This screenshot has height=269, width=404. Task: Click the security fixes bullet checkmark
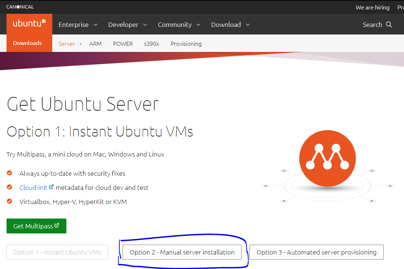[9, 173]
